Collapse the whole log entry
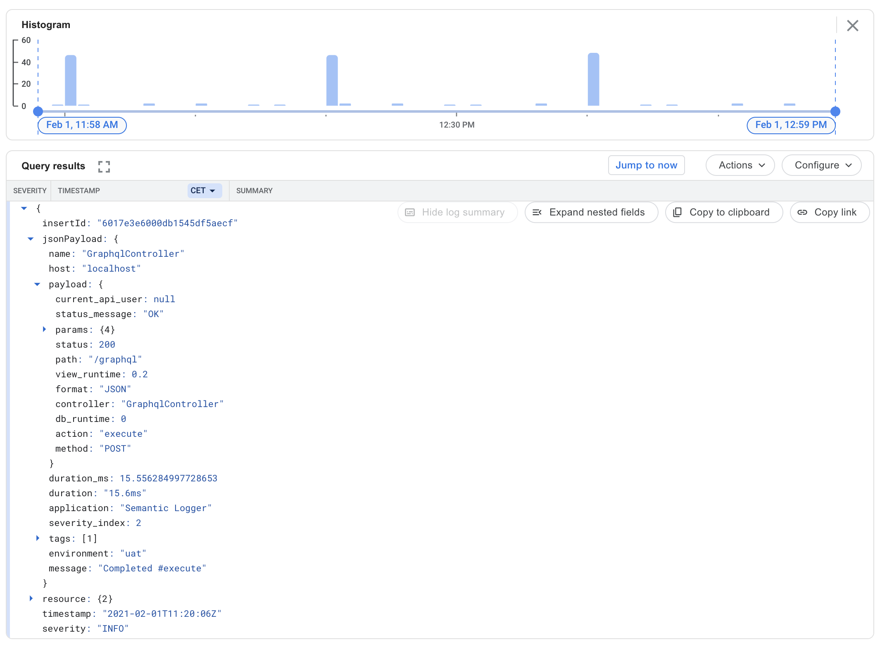Viewport: 880px width, 649px height. pos(24,208)
